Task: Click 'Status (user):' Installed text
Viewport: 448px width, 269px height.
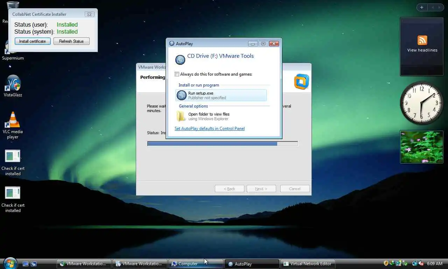Action: pos(67,25)
